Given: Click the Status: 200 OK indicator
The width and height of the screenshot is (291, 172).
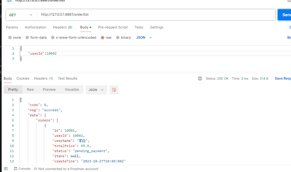Looking at the screenshot, I should [217, 78].
